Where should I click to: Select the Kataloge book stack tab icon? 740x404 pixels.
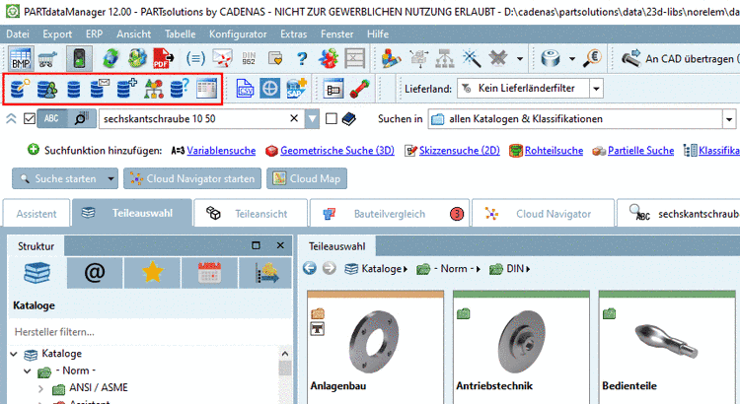pos(37,273)
